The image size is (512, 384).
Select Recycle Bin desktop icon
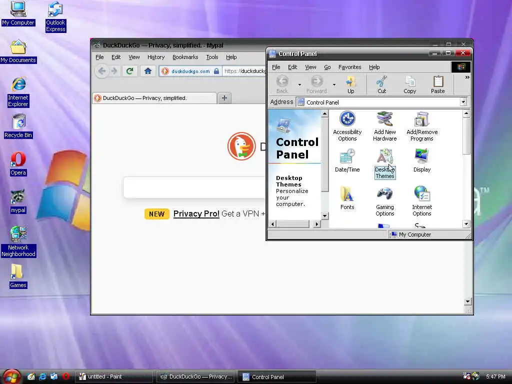coord(18,126)
